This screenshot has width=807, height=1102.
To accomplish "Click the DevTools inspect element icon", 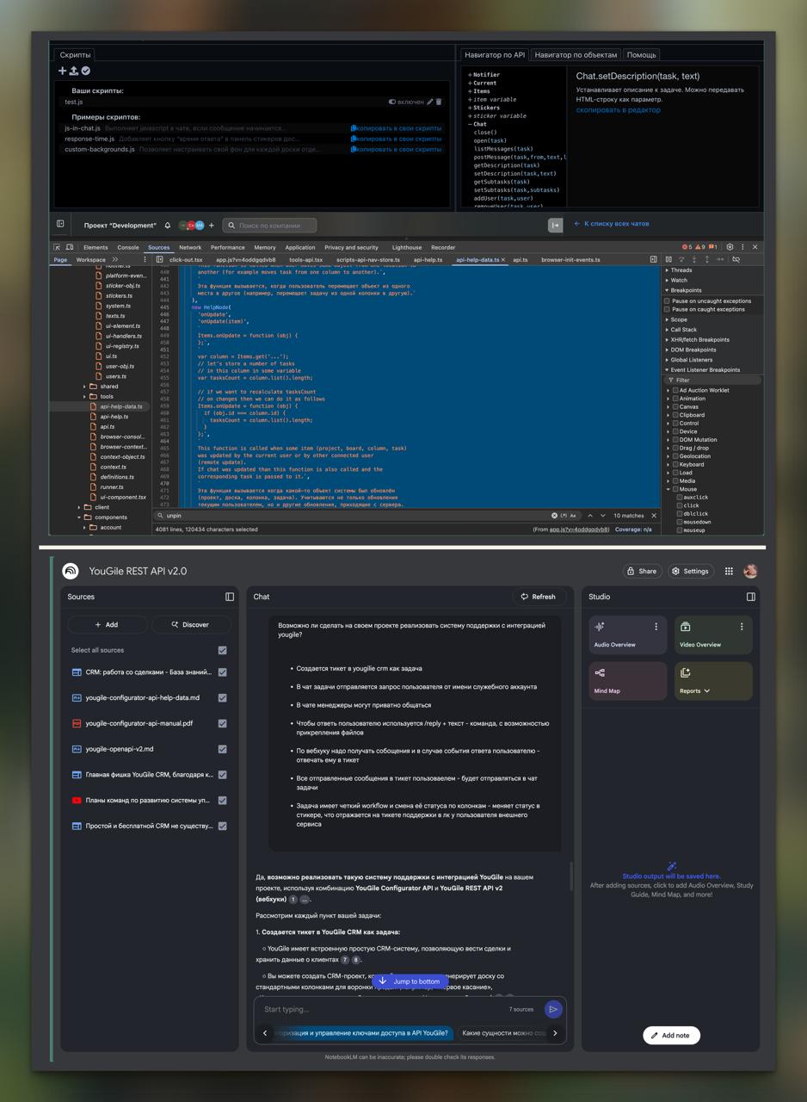I will pyautogui.click(x=58, y=247).
